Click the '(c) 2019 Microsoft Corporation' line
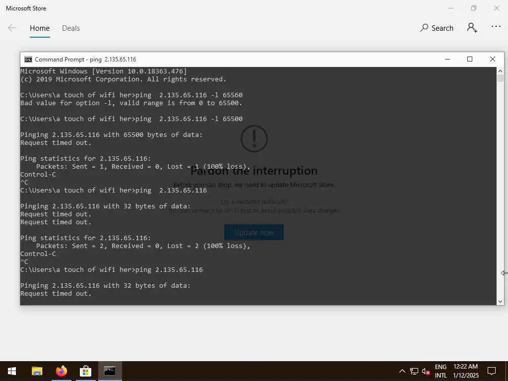Viewport: 508px width, 381px height. coord(123,79)
